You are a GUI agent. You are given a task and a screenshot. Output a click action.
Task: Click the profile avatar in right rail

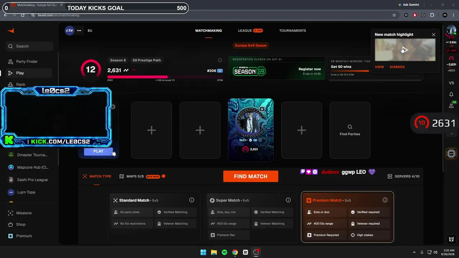pos(451,30)
